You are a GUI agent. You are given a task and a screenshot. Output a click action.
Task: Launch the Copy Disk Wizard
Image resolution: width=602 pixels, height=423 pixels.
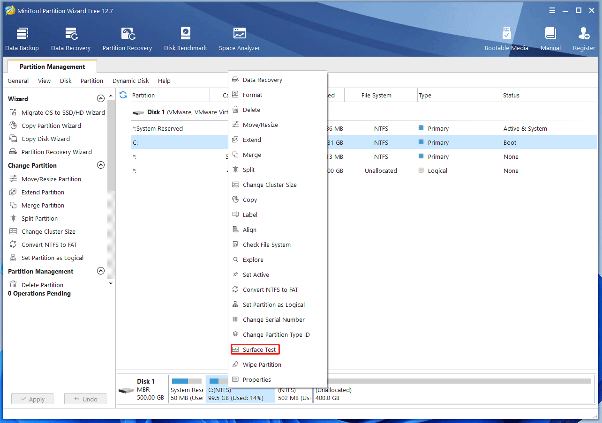tap(40, 139)
